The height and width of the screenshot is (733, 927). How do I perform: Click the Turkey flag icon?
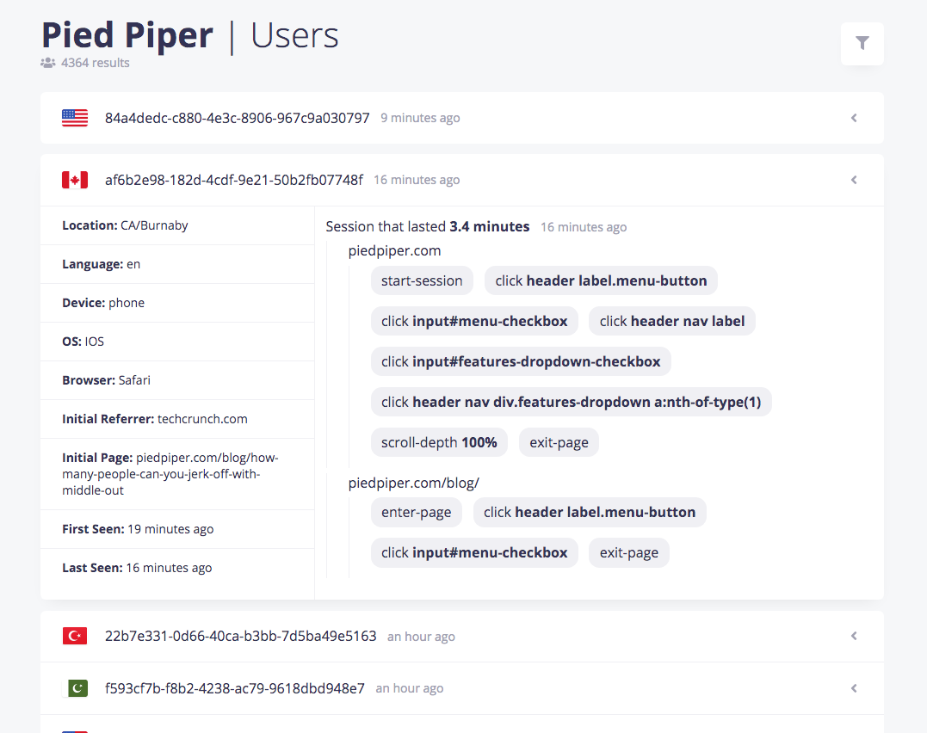click(75, 636)
